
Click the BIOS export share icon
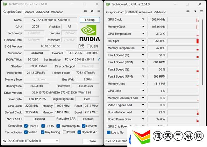81,46
